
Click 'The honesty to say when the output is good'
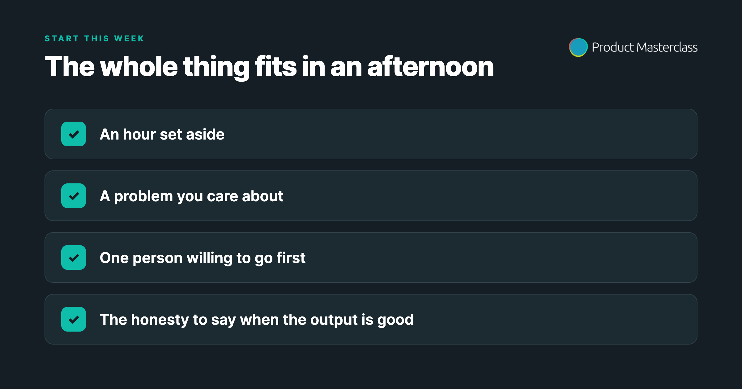(x=257, y=320)
